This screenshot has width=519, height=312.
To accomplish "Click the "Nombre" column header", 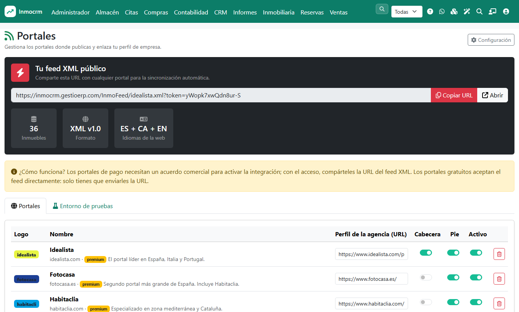I will point(62,234).
